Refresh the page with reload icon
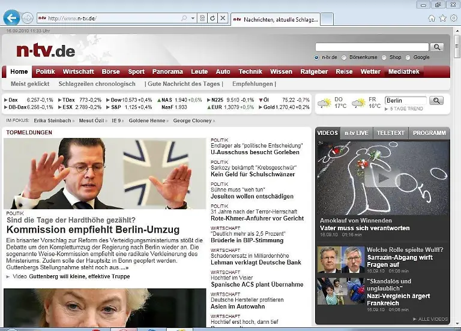This screenshot has height=331, width=461. click(212, 19)
